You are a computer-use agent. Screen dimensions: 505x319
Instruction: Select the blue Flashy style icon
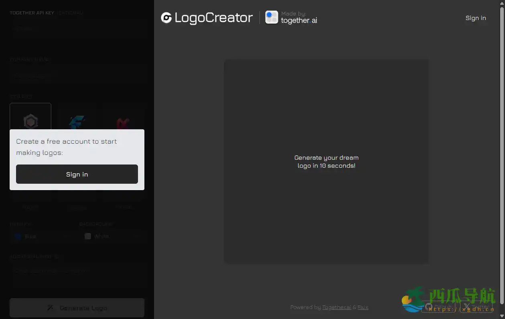[77, 122]
